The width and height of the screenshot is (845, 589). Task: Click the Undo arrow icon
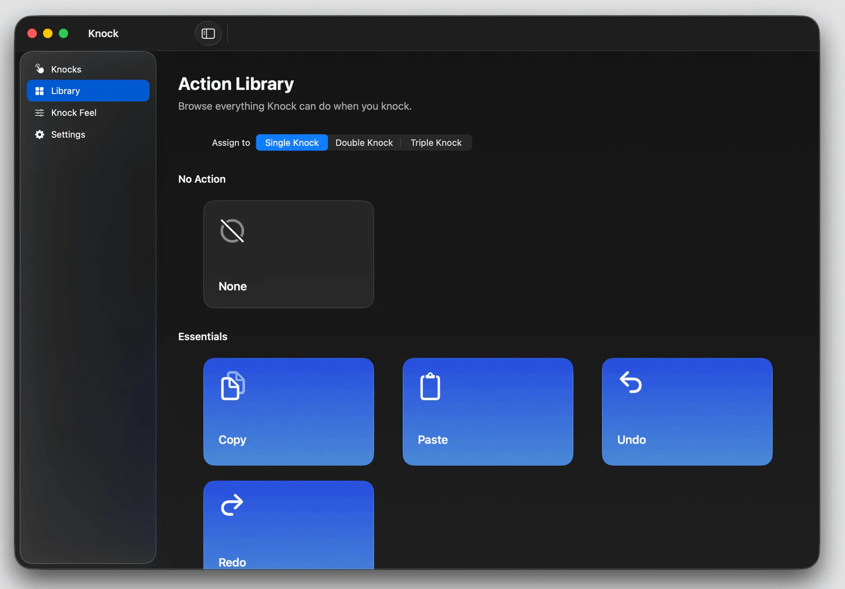(630, 382)
